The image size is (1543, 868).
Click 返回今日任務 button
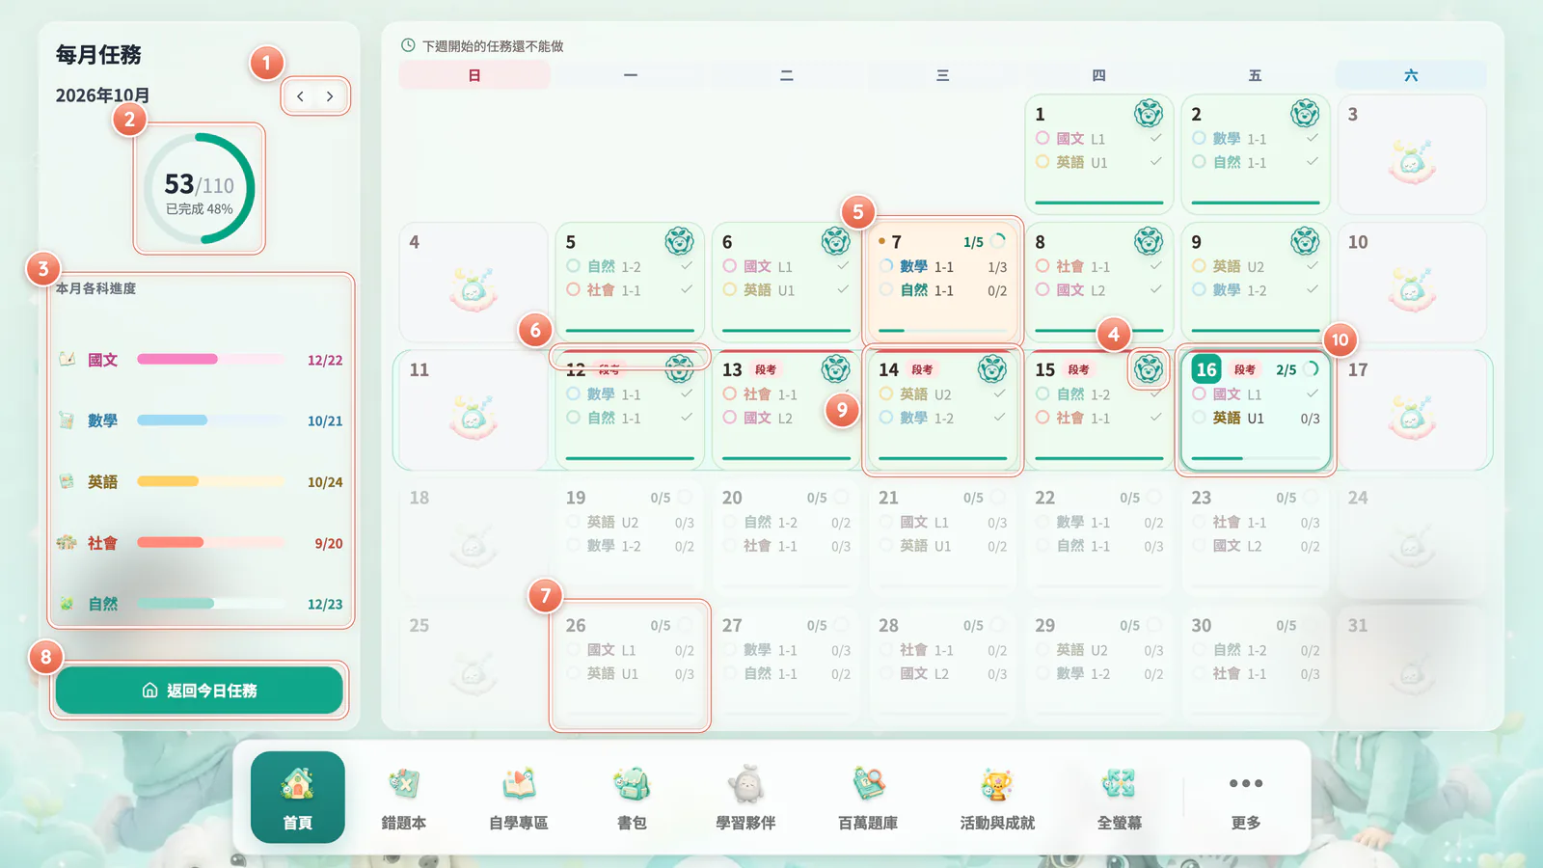tap(200, 691)
